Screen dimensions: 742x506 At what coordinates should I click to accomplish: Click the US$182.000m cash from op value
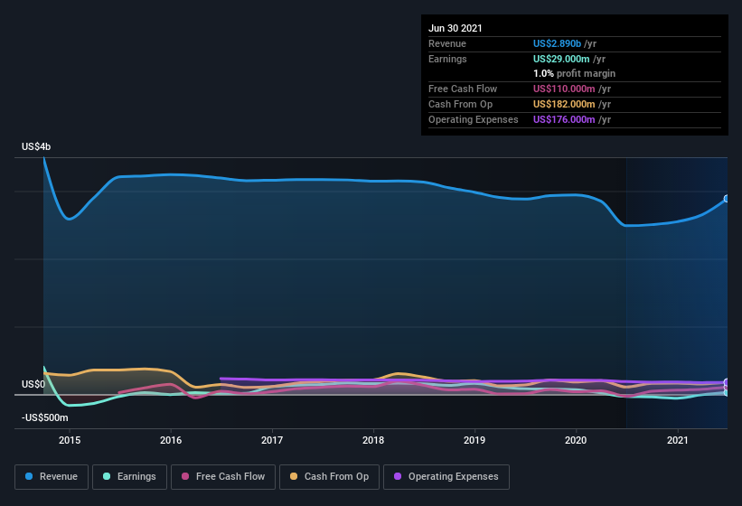(x=564, y=104)
